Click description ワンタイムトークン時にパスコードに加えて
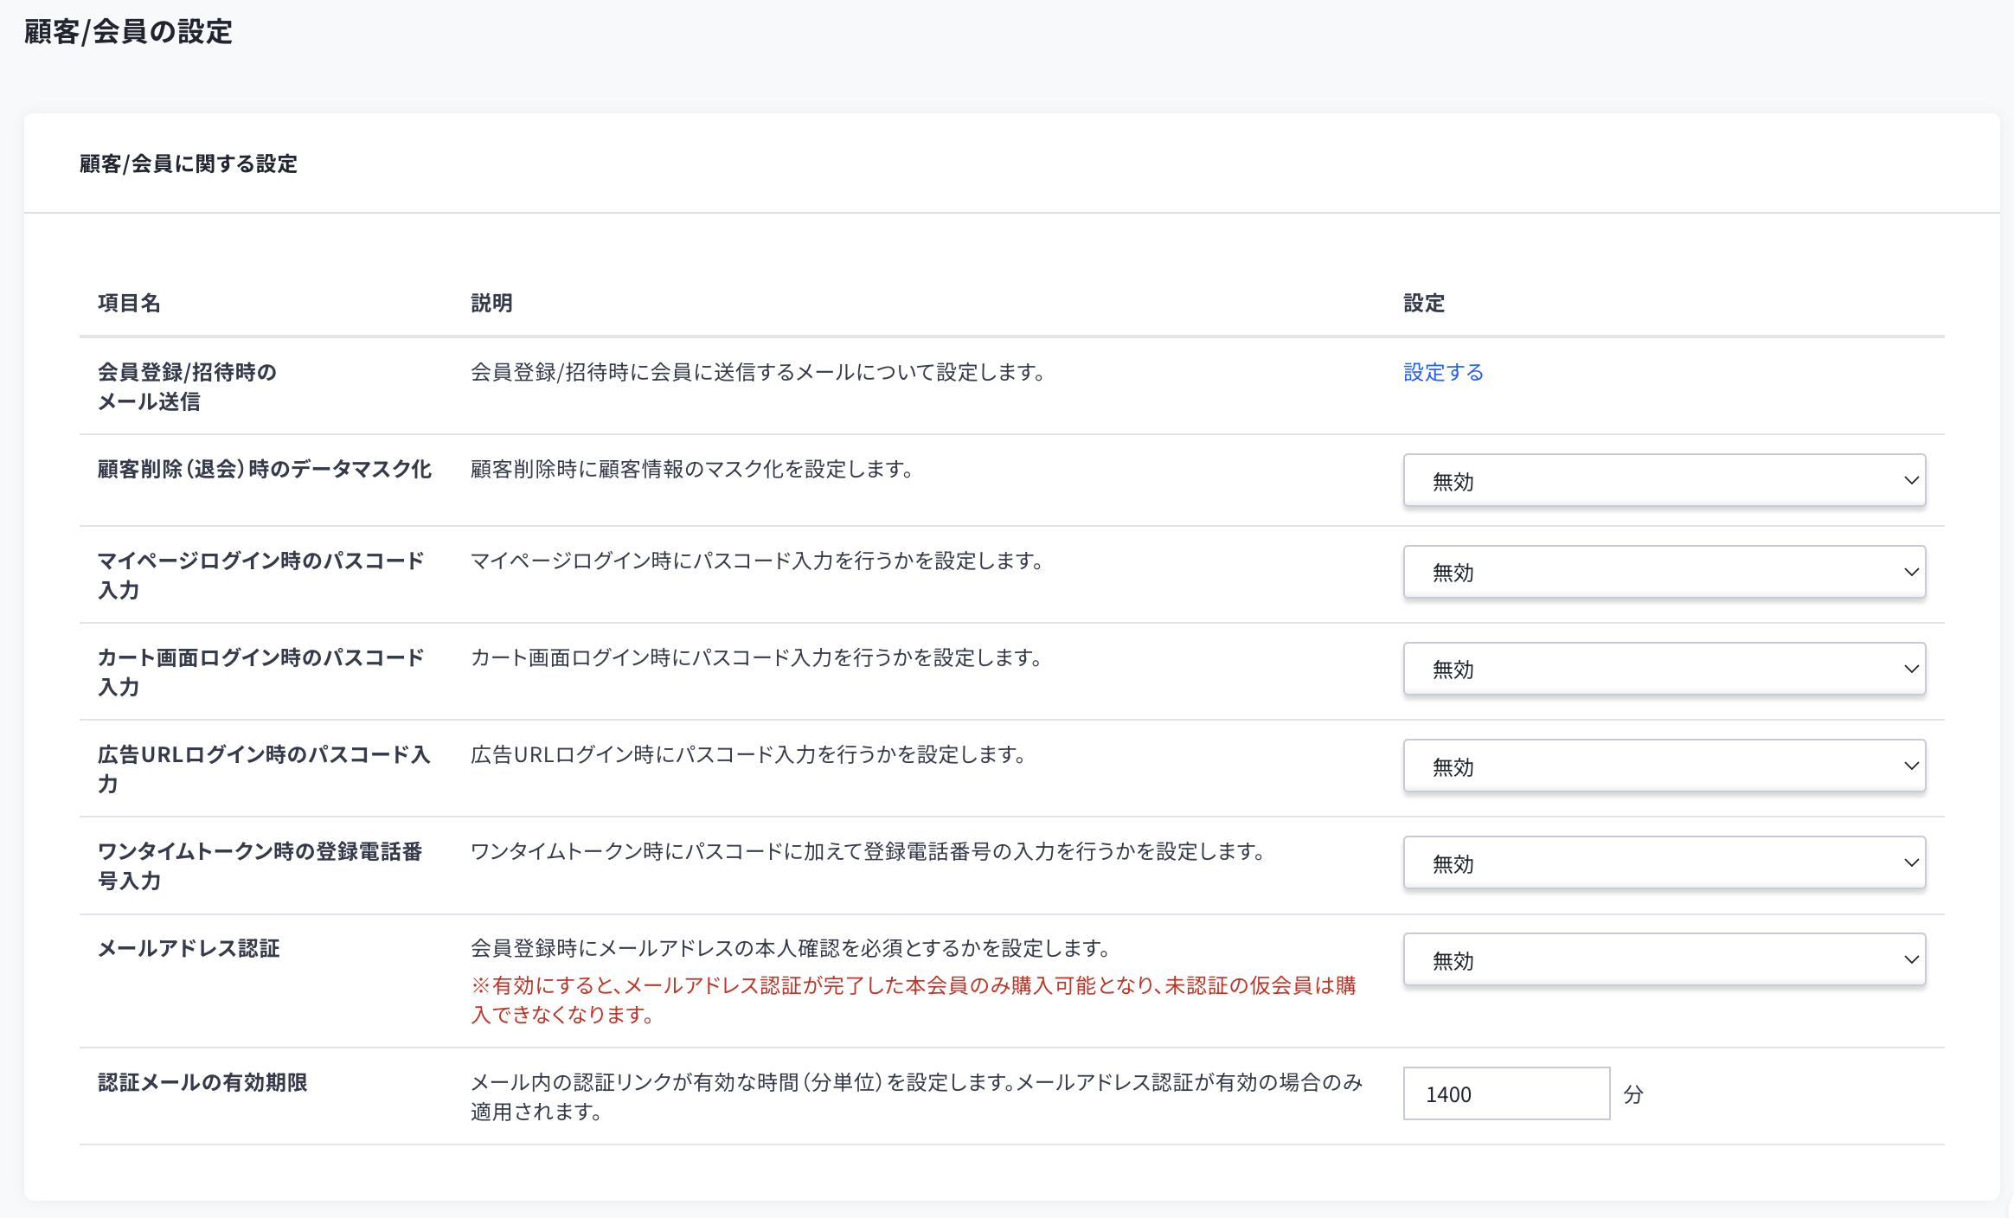 coord(869,851)
